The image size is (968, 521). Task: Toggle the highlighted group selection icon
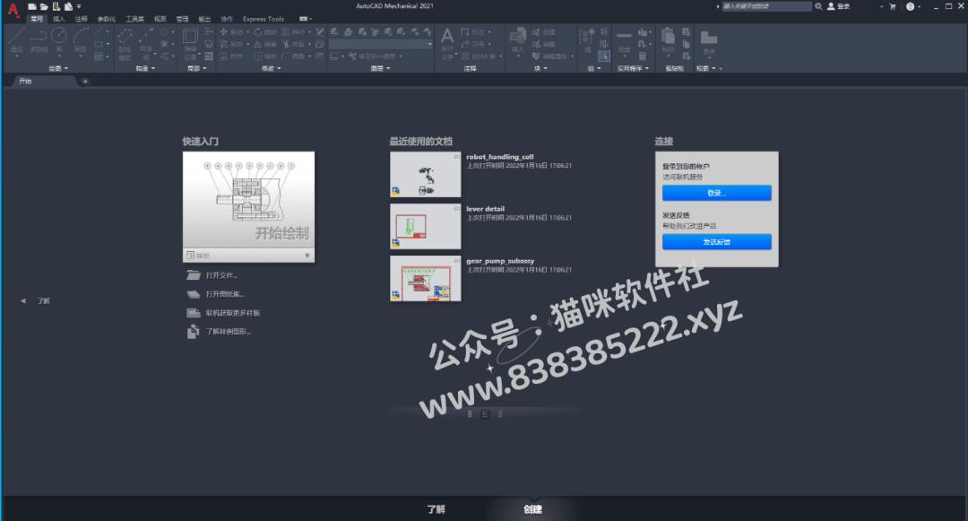604,56
